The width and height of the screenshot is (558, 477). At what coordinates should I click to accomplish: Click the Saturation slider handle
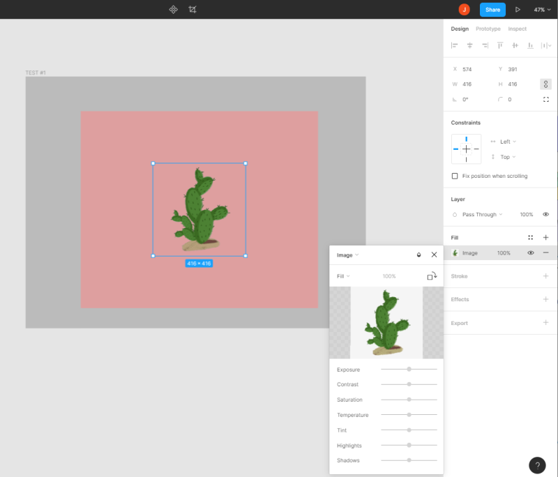point(409,400)
